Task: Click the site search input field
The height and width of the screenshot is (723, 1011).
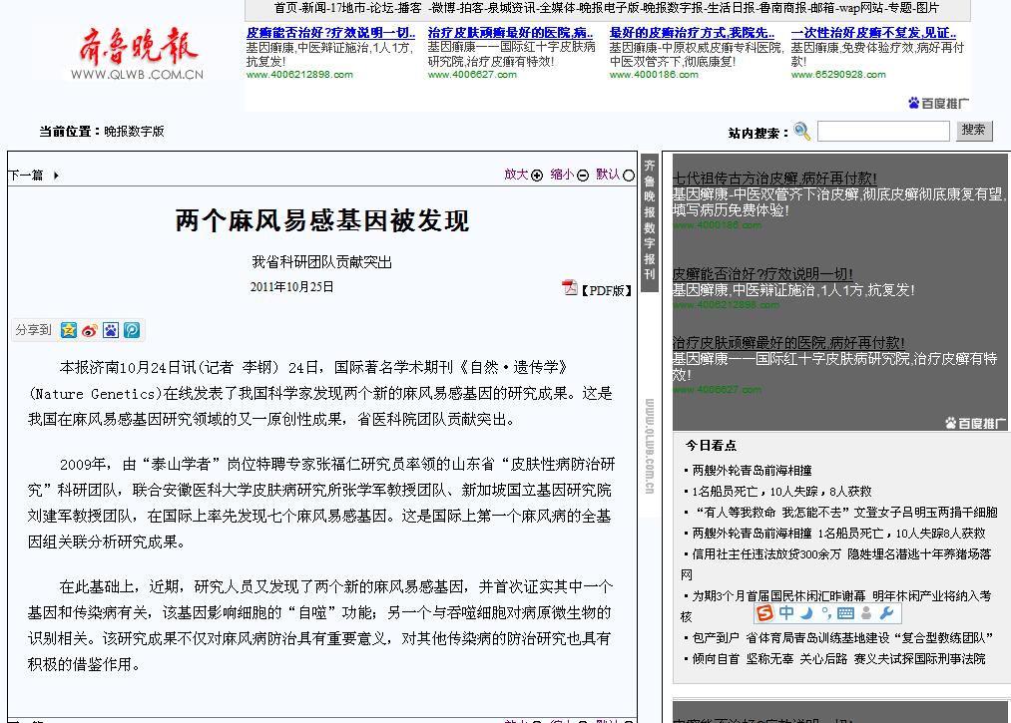Action: pos(882,131)
